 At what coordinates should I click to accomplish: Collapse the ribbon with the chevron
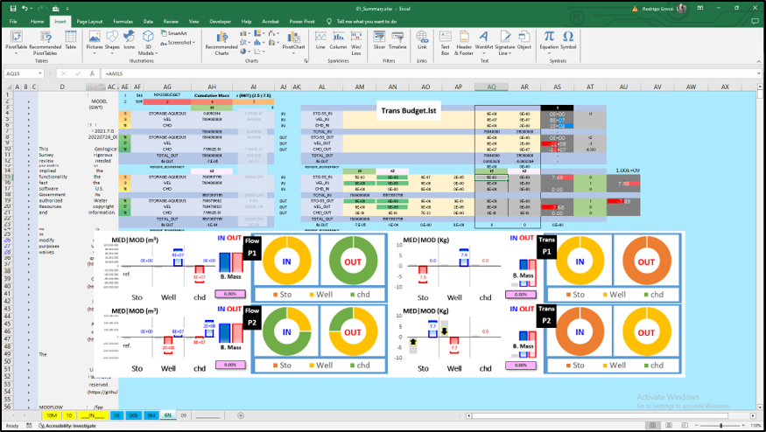tap(759, 61)
